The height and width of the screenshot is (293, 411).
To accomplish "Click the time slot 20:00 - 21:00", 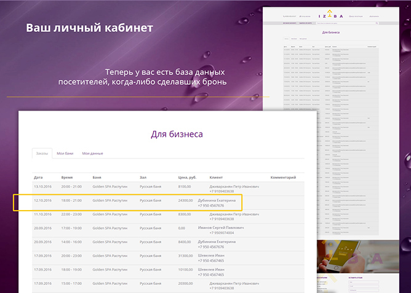I will tap(71, 187).
